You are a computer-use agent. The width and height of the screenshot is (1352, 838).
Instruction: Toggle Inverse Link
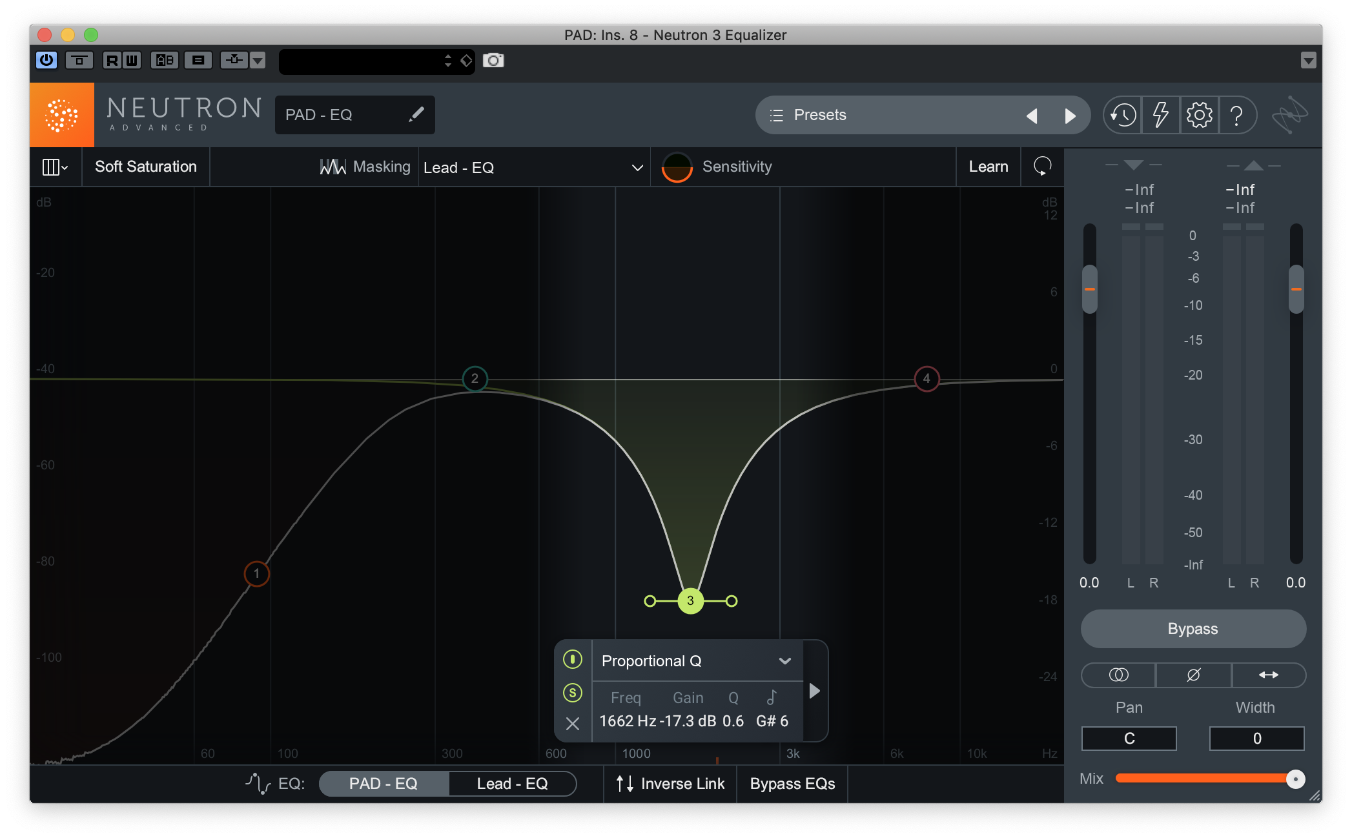(x=670, y=784)
